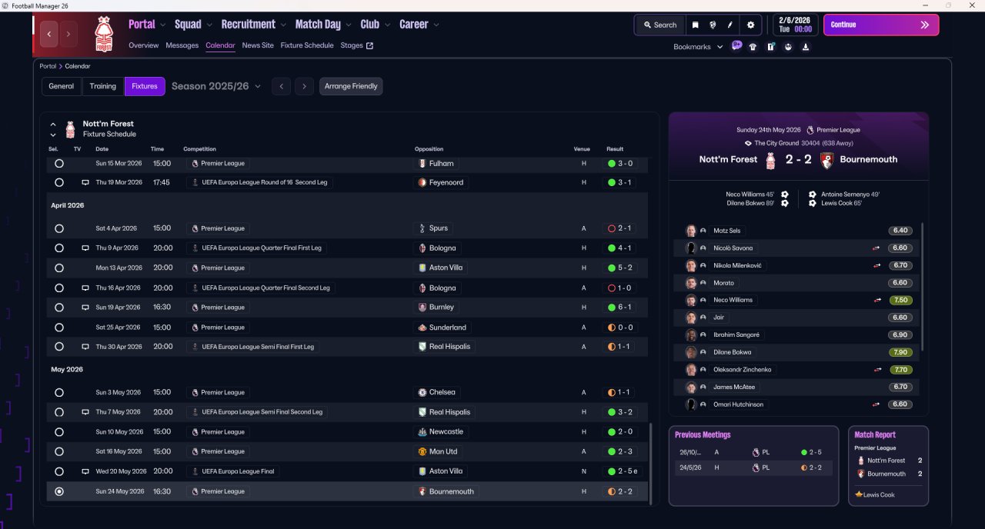Open the Overview tab
The width and height of the screenshot is (985, 529).
[x=144, y=45]
